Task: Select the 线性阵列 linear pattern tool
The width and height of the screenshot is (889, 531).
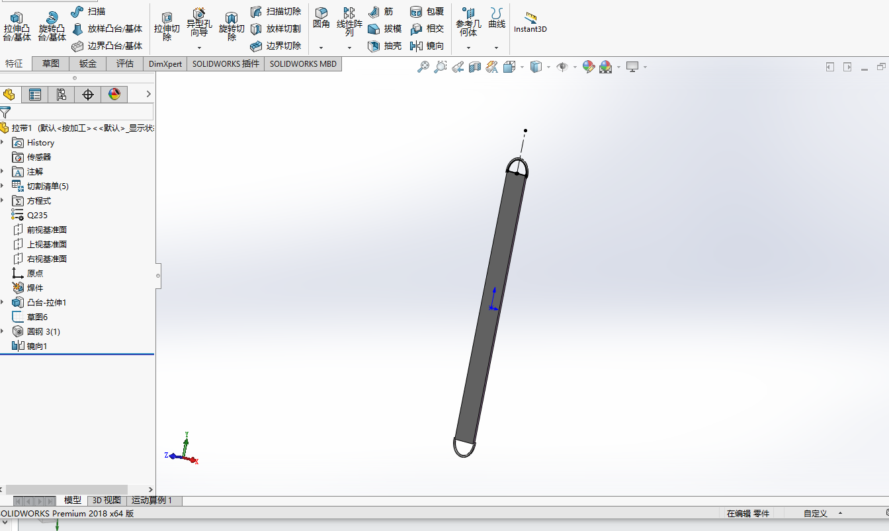Action: (x=349, y=22)
